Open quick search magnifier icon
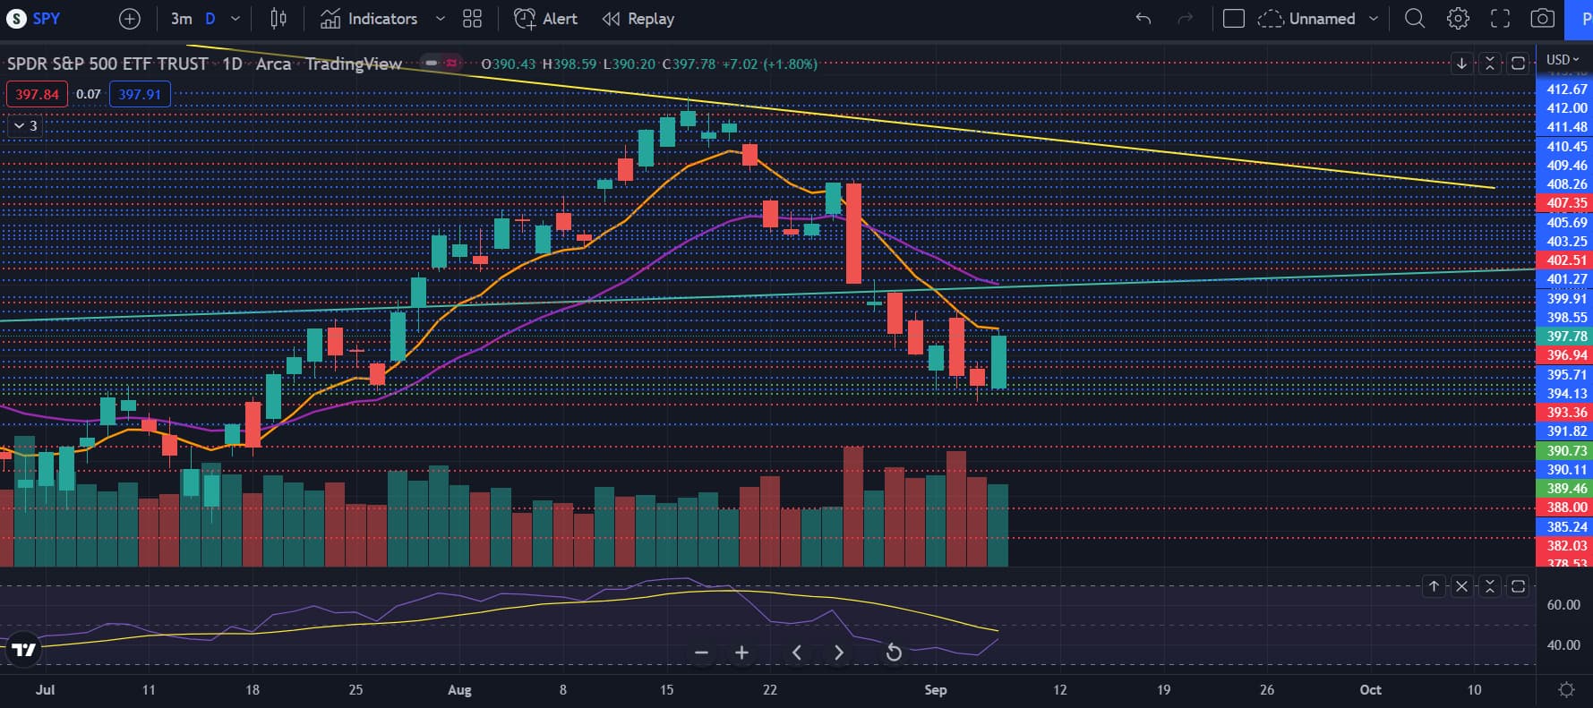Screen dimensions: 1593x708 [x=1415, y=19]
